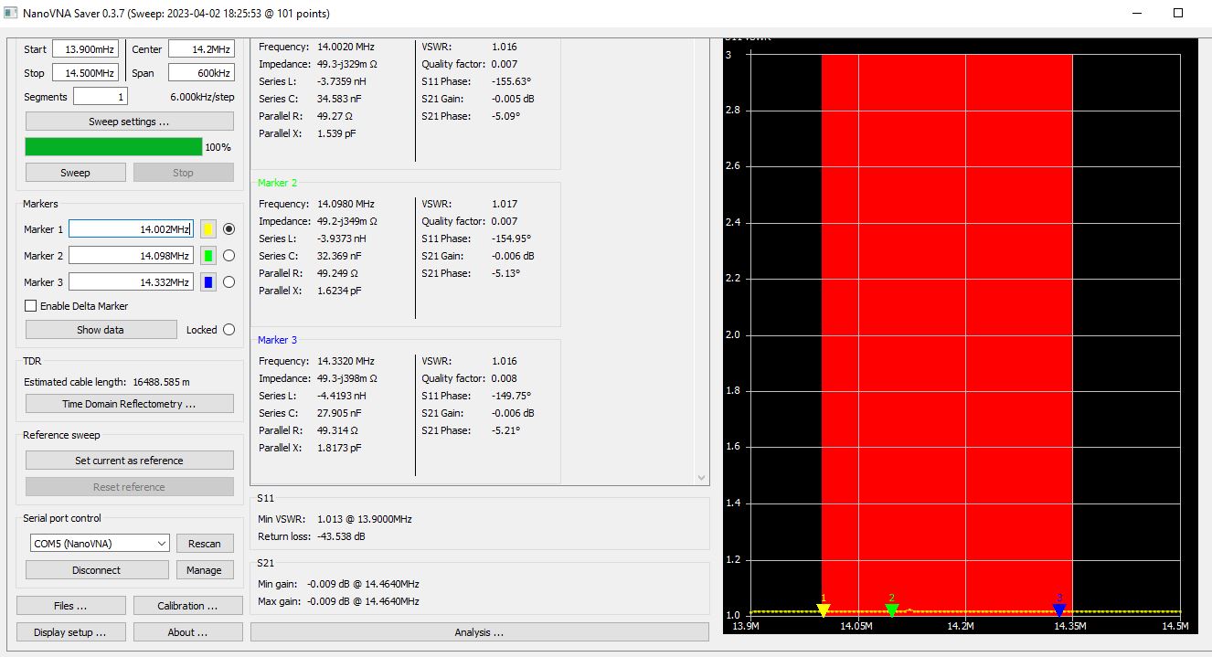Open the Display setup dialog
1212x657 pixels.
click(x=70, y=632)
